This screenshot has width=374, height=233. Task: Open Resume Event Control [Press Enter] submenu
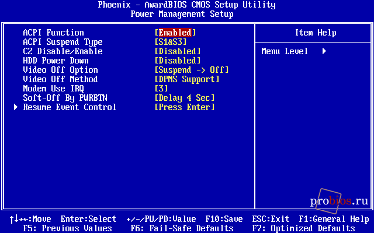coord(185,107)
